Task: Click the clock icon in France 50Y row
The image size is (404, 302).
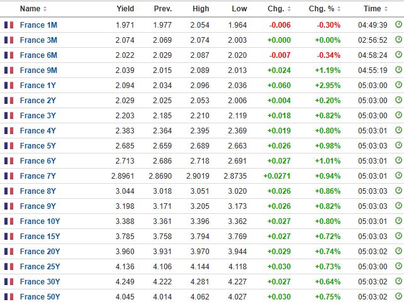Action: [x=398, y=296]
